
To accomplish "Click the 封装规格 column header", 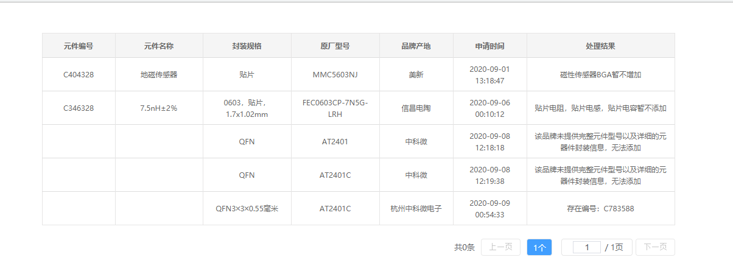I will (x=247, y=46).
